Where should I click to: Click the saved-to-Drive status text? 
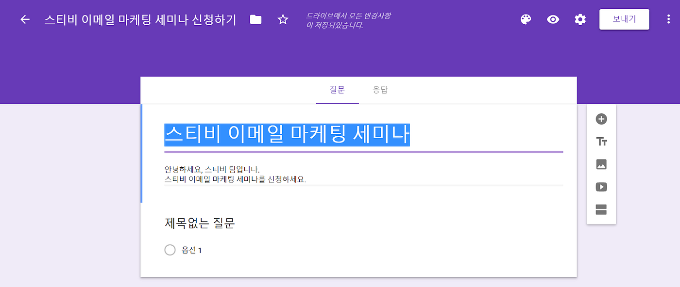click(x=348, y=20)
